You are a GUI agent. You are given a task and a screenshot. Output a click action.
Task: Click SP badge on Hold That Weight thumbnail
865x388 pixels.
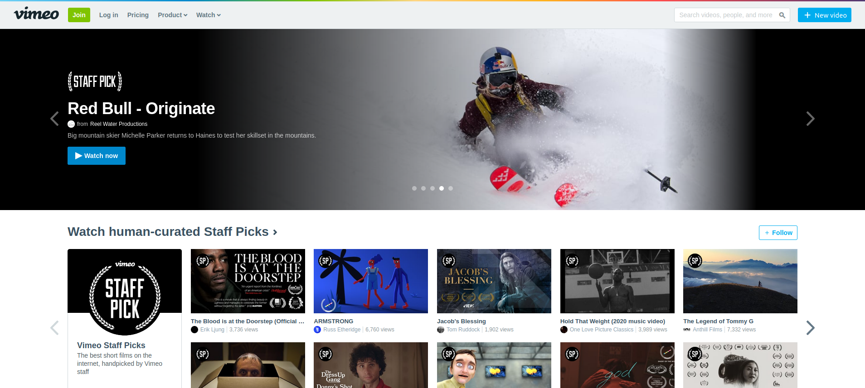coord(572,261)
